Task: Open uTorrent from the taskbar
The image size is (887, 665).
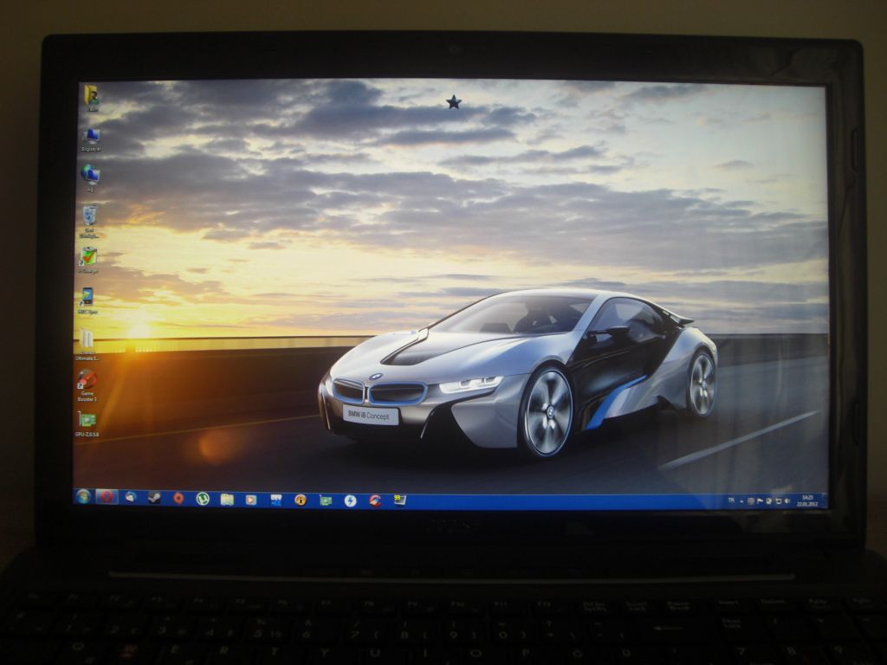Action: click(203, 499)
